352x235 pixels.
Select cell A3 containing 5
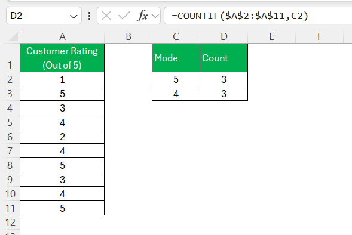coord(62,94)
